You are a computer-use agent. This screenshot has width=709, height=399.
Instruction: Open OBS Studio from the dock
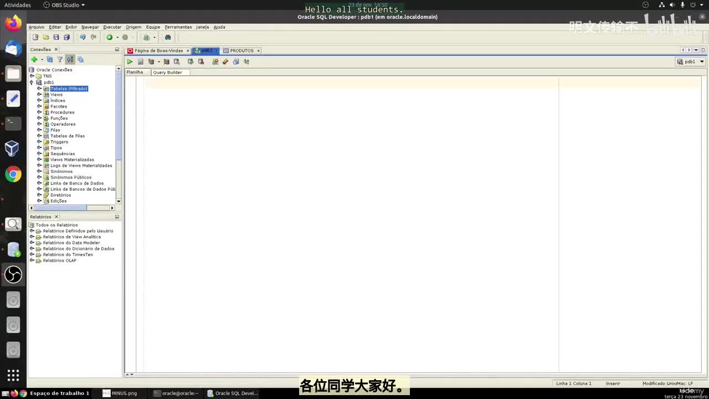click(x=13, y=274)
